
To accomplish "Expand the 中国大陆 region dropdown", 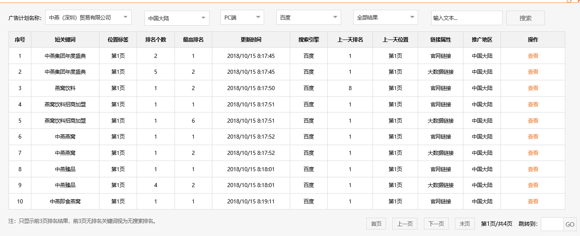I will coord(176,17).
